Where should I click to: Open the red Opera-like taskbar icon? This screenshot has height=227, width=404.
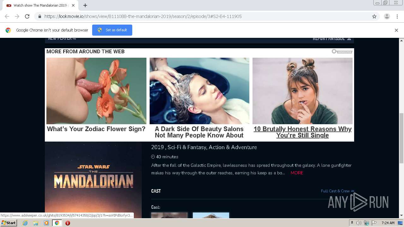point(68,223)
